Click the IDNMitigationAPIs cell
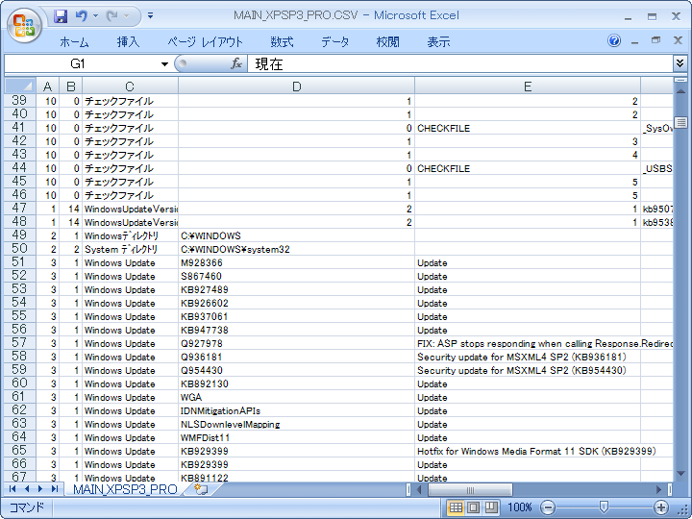Screen dimensions: 692x519 point(297,411)
